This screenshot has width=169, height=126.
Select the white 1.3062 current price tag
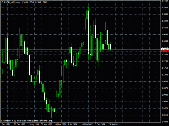click(x=165, y=49)
